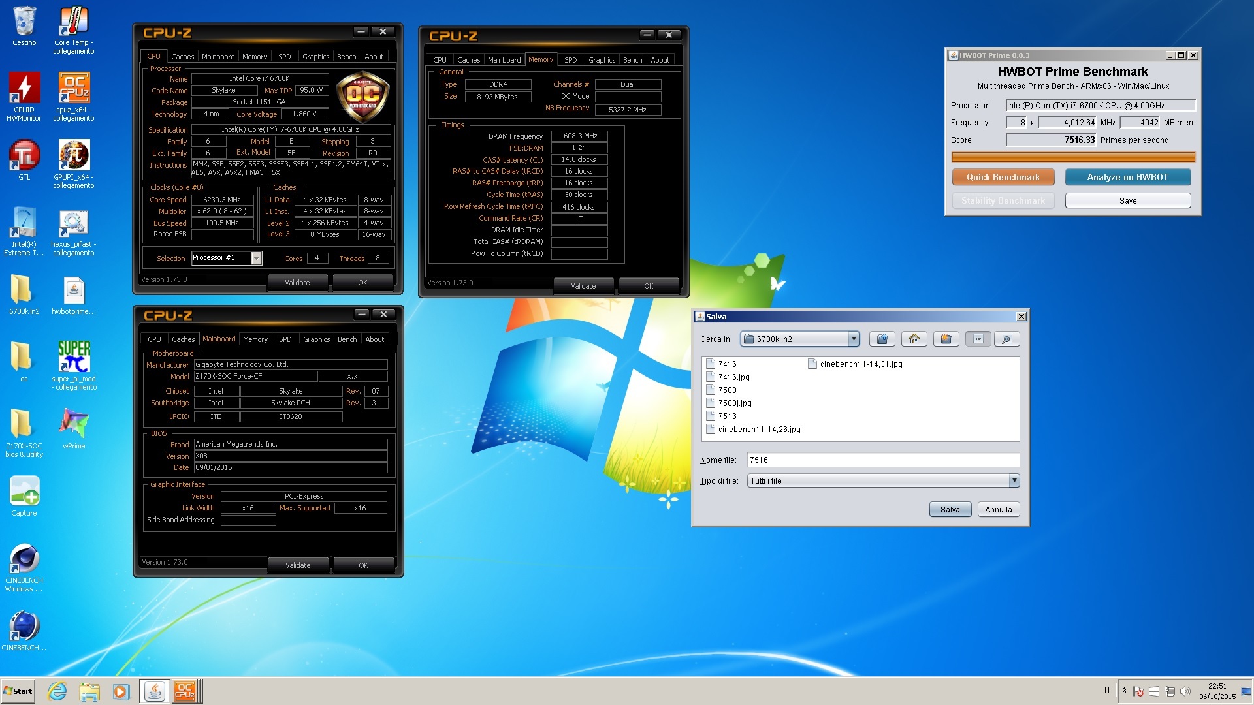Open the volume tray icon
The height and width of the screenshot is (705, 1254).
coord(1185,691)
